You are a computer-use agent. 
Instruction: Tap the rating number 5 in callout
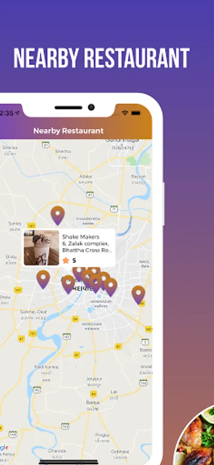(74, 261)
